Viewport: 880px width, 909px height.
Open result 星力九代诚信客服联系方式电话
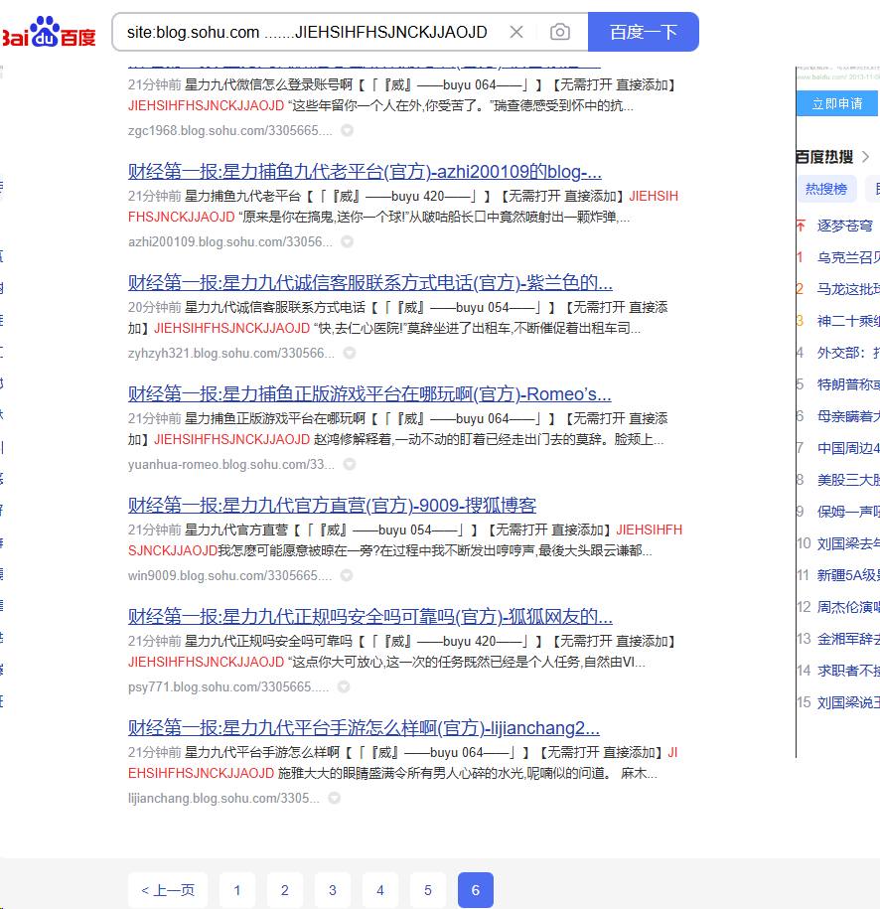(369, 283)
